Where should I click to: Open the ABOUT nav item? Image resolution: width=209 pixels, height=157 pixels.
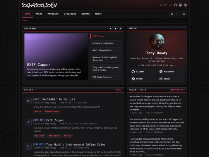pos(98,14)
